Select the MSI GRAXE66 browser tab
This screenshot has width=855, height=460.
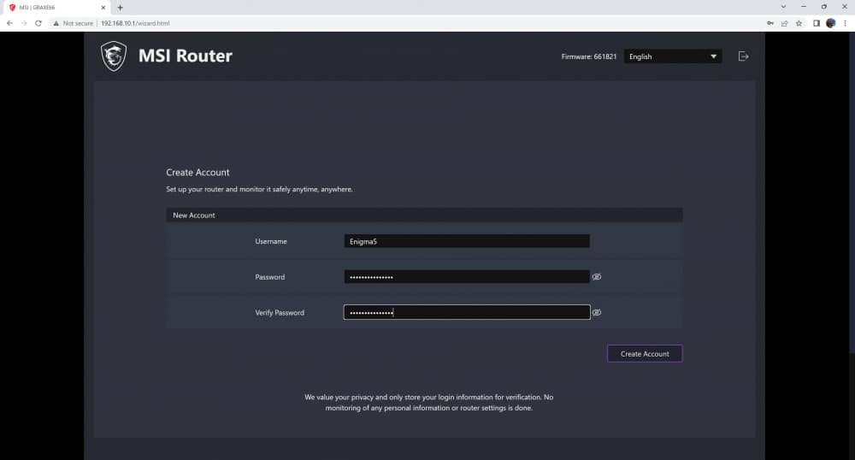(56, 8)
